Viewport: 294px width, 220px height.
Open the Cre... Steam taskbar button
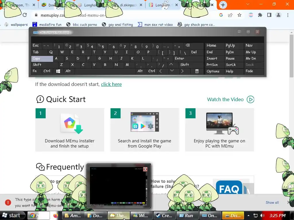[164, 215]
